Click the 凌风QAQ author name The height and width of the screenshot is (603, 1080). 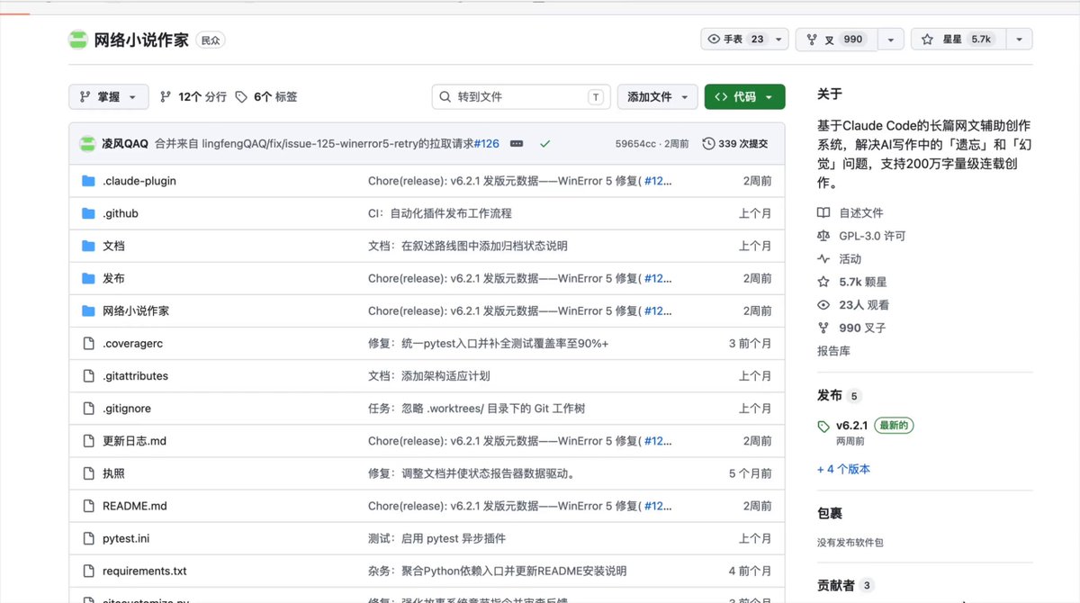click(125, 144)
